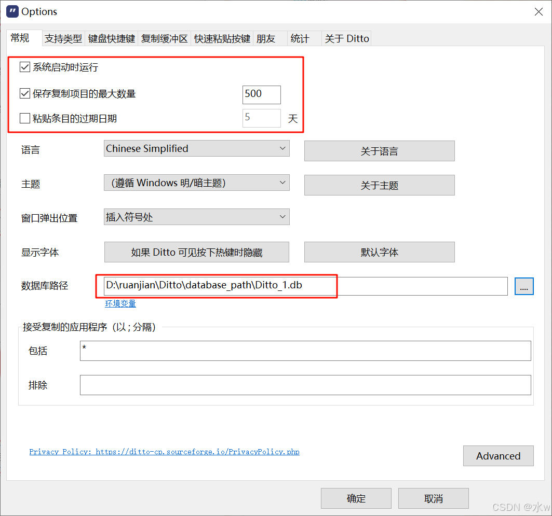Toggle 保存复制项目的最大数量 checkbox

pos(24,93)
